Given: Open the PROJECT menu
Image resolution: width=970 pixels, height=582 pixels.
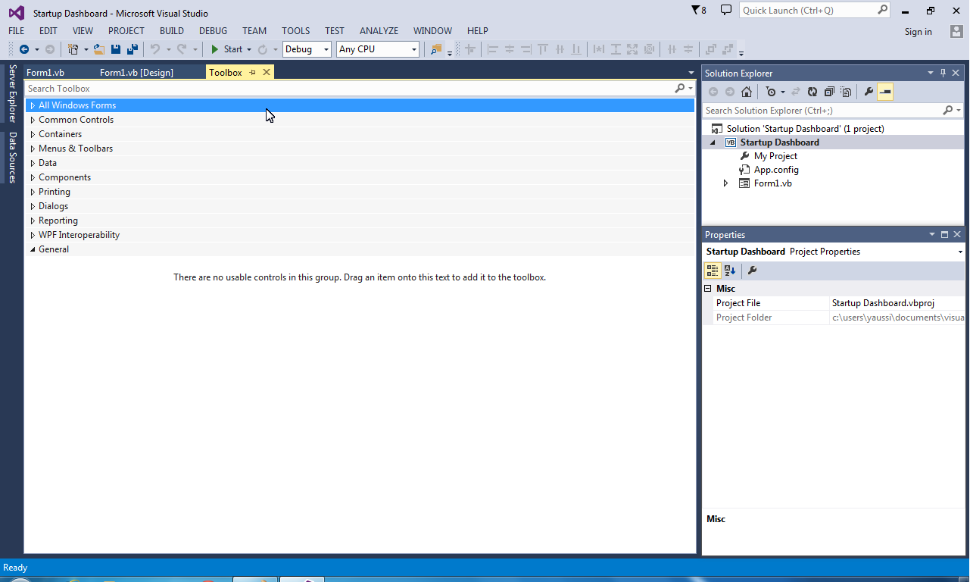Looking at the screenshot, I should click(x=126, y=31).
